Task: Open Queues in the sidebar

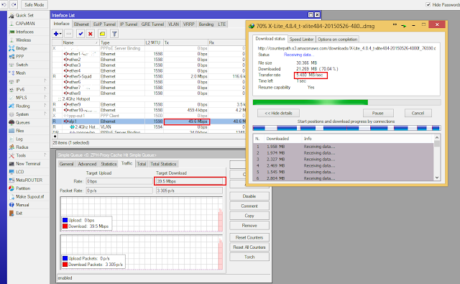Action: [x=23, y=122]
